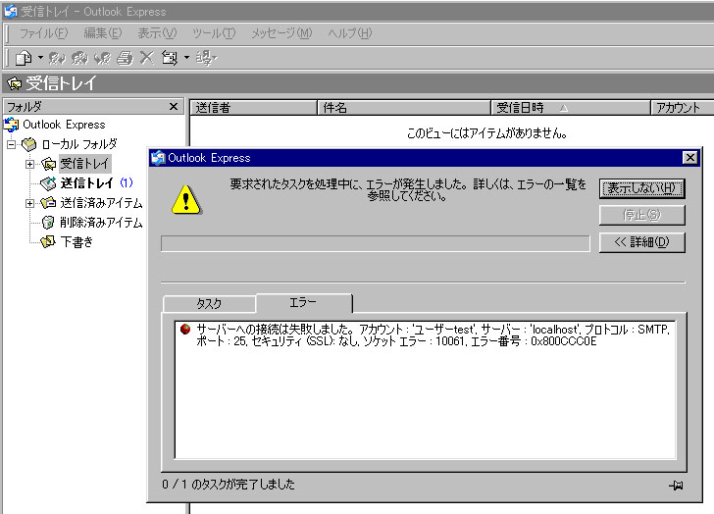The width and height of the screenshot is (714, 514).
Task: Sort messages by アカウント column header
Action: click(683, 108)
